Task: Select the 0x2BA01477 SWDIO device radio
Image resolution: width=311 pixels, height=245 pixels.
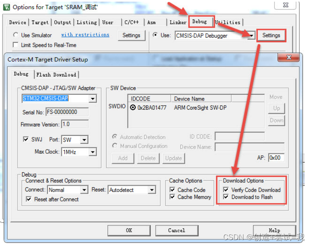Action: click(133, 108)
